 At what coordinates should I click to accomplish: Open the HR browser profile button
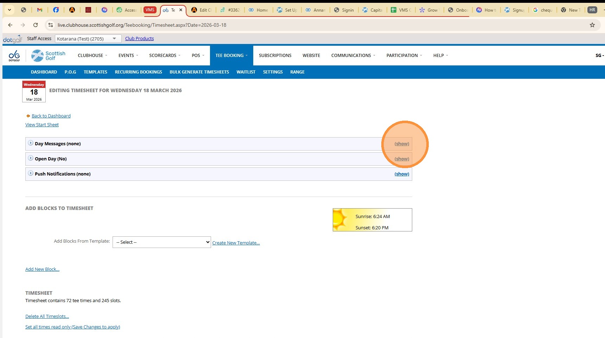point(592,10)
